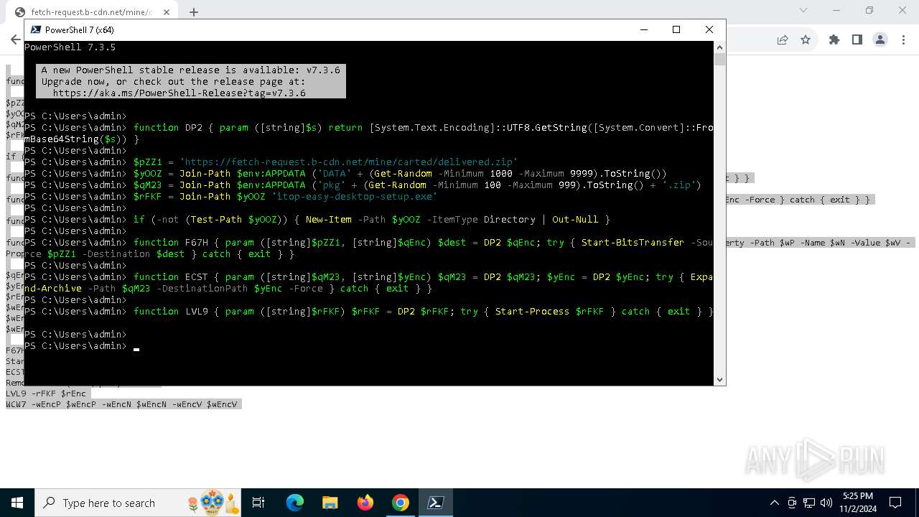Click the 'function ECST' command line in the terminal
This screenshot has width=919, height=517.
369,283
